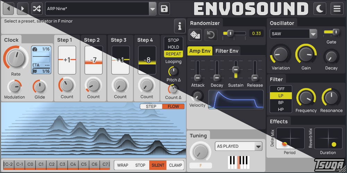Set filter type to HP
Screen dimensions: 347x173
(281, 109)
